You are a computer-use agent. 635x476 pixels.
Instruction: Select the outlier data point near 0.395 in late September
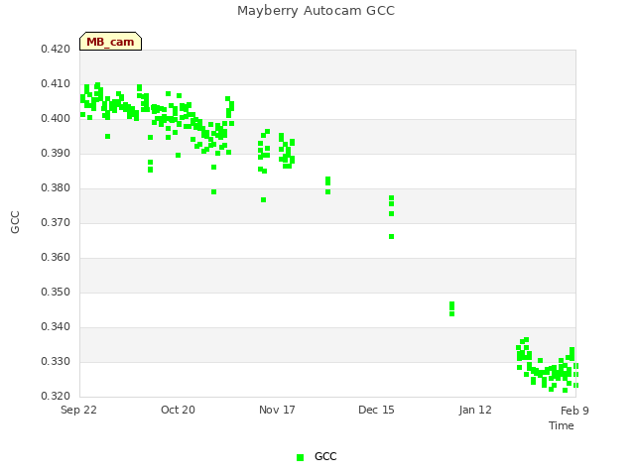point(107,137)
